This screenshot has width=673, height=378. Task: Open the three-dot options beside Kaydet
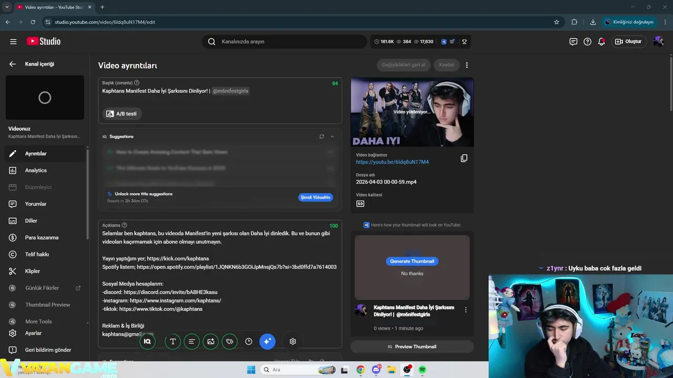(x=467, y=65)
